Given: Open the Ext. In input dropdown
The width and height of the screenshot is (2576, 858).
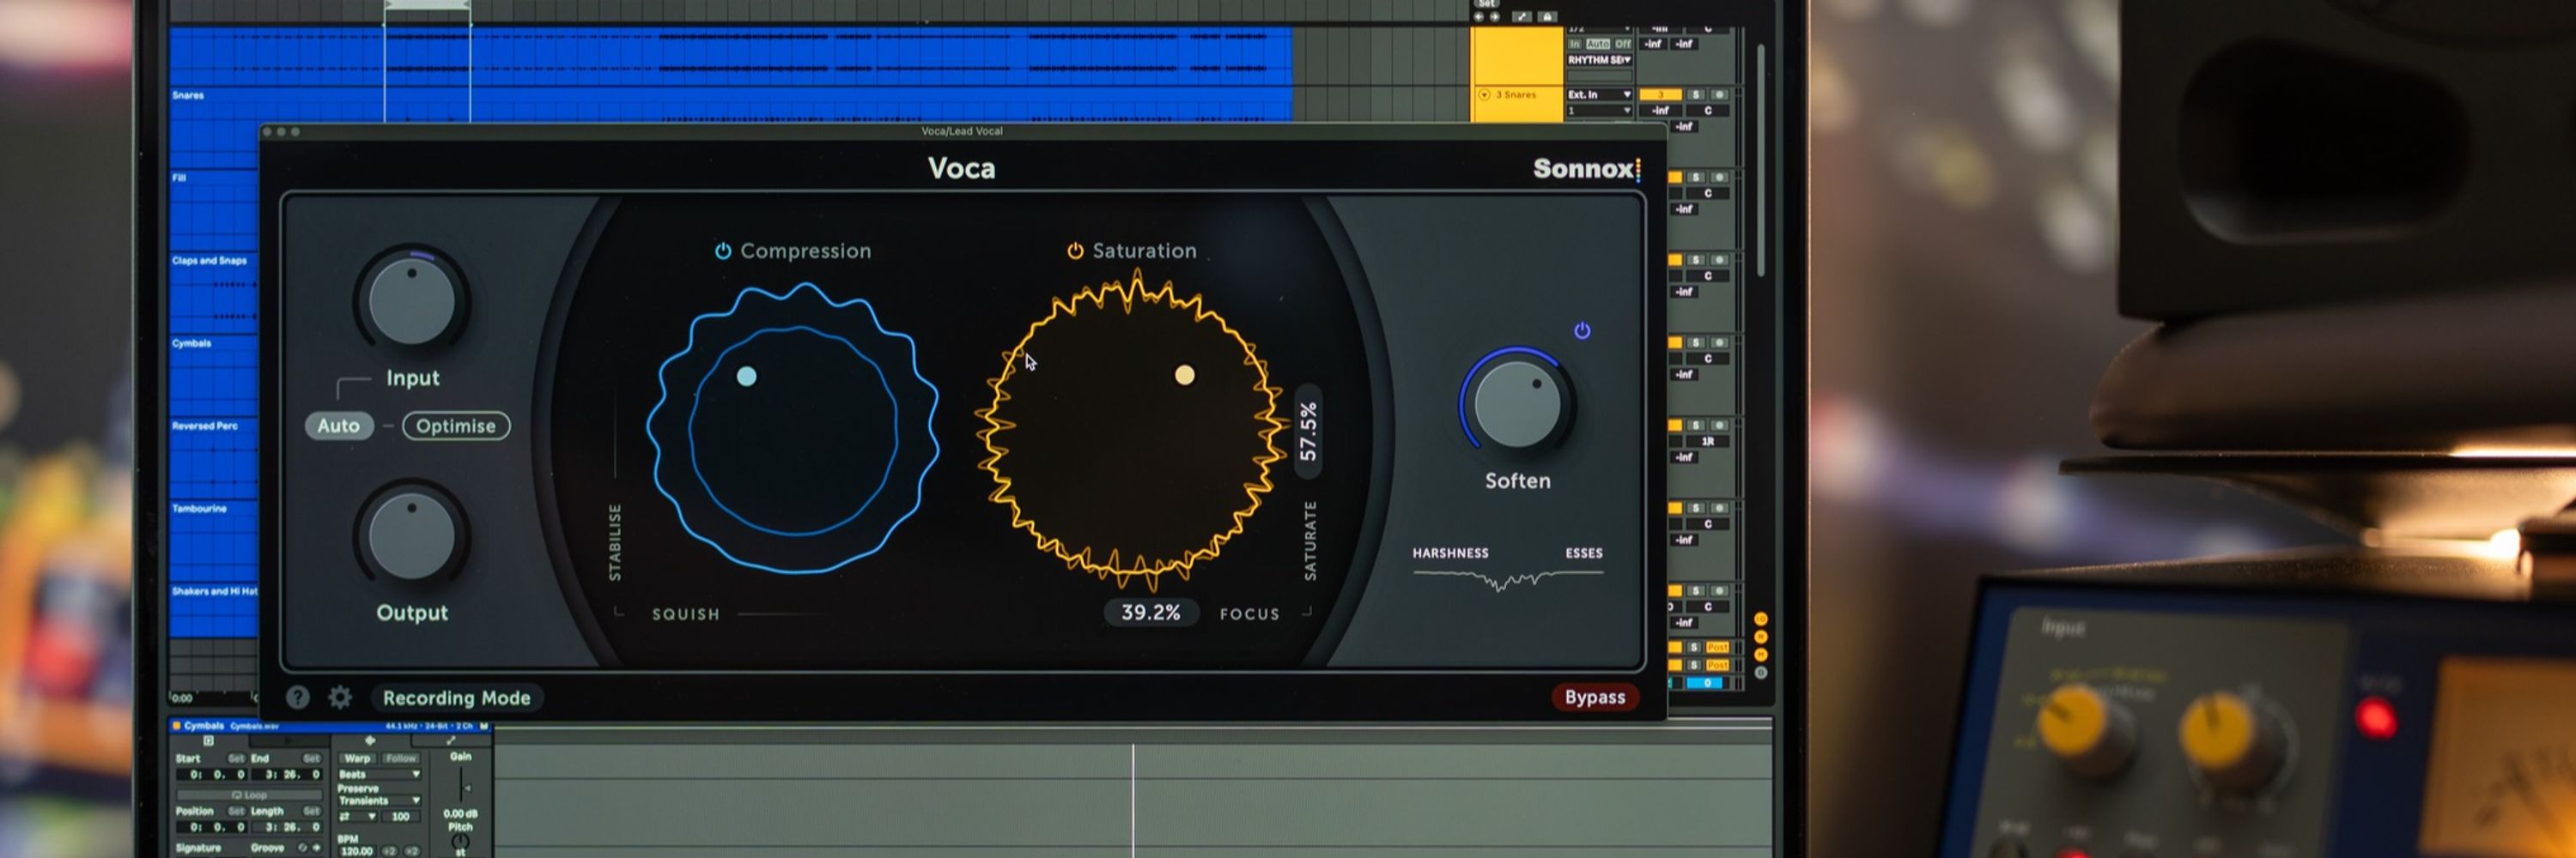Looking at the screenshot, I should pos(1600,95).
